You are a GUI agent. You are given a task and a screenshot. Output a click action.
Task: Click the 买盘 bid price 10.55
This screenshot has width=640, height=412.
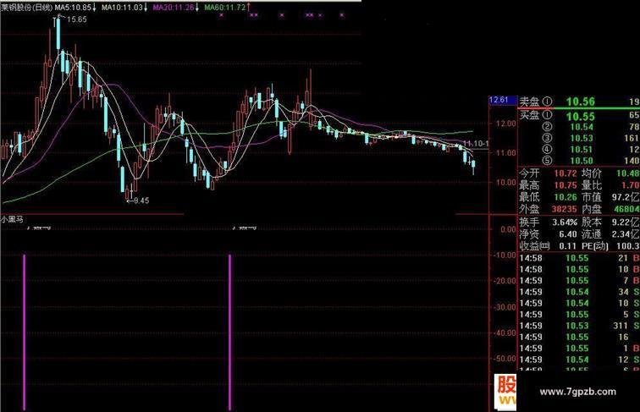[x=581, y=116]
